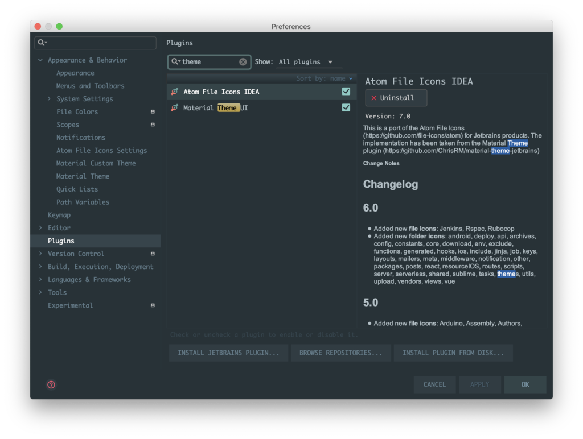
Task: Click Browse Repositories button
Action: coord(340,353)
